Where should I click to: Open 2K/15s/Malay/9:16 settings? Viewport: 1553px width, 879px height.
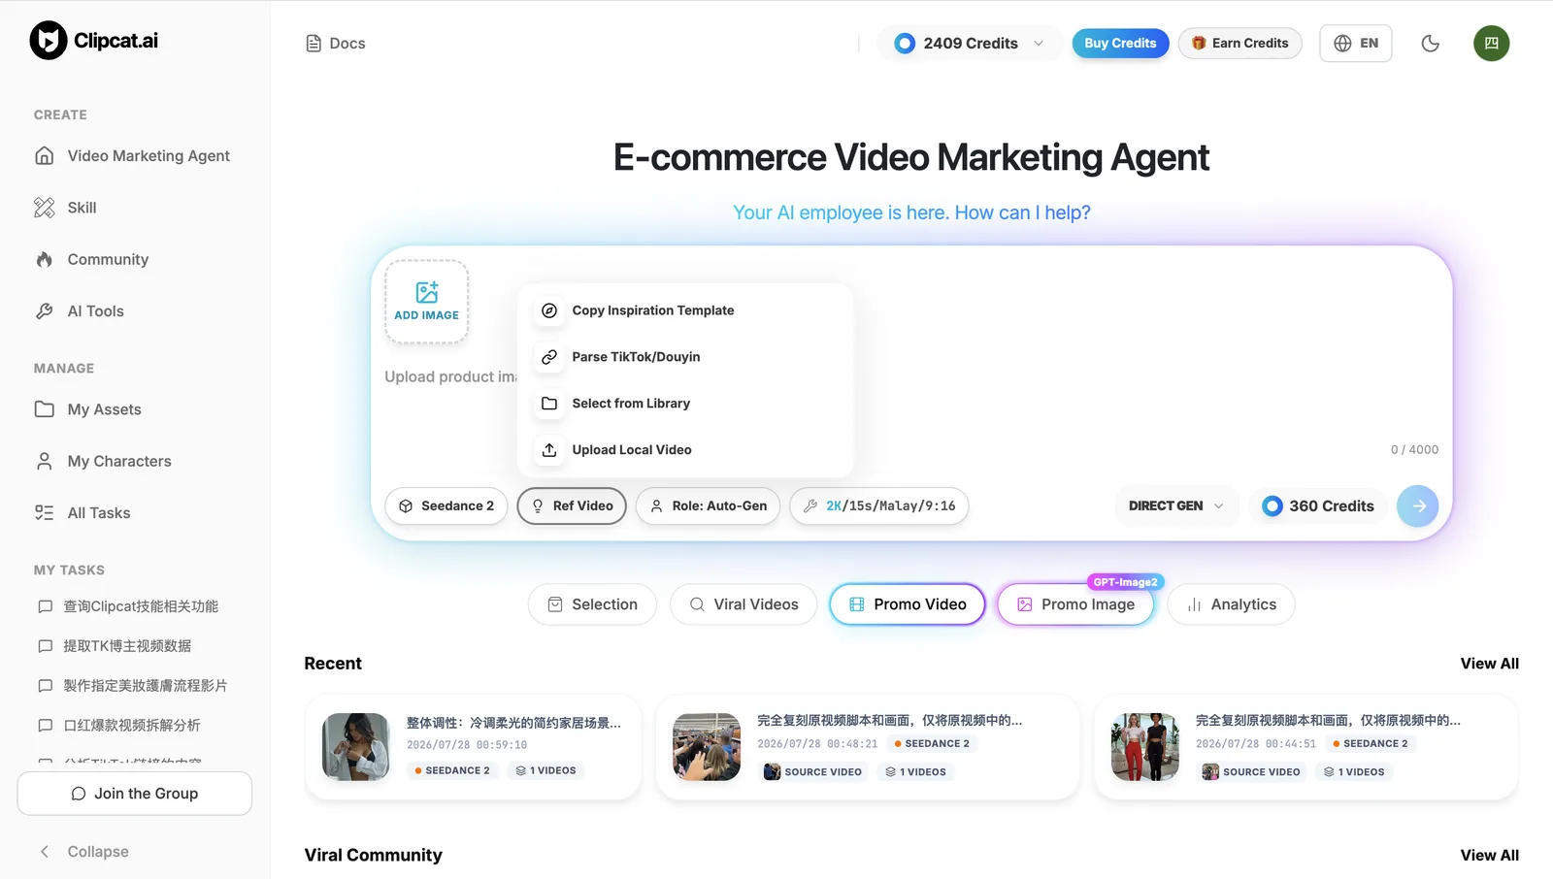pos(879,506)
